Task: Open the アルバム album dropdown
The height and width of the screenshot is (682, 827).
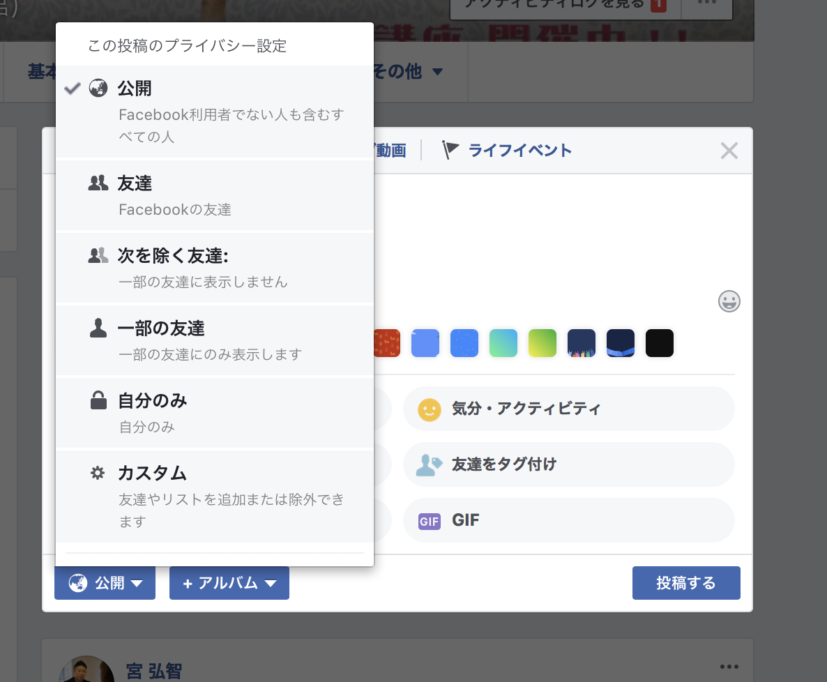Action: (229, 583)
